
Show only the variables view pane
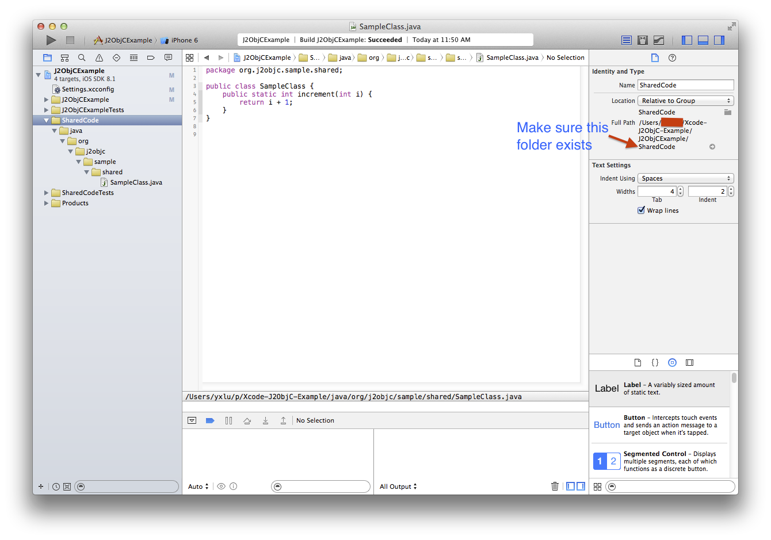[570, 486]
